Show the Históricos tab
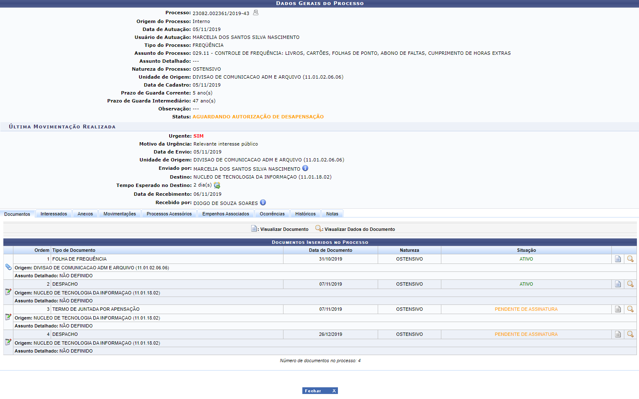The width and height of the screenshot is (639, 399). [x=305, y=214]
